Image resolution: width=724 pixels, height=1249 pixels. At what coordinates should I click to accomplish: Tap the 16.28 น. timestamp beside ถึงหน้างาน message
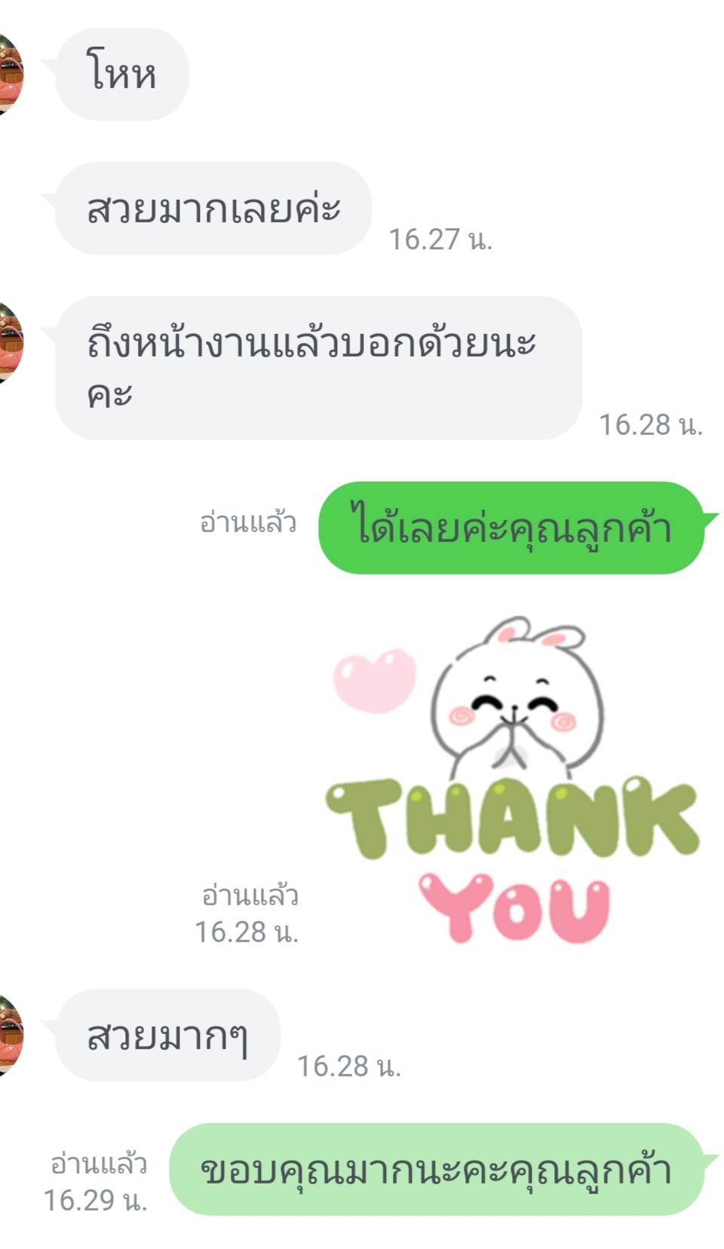[651, 424]
